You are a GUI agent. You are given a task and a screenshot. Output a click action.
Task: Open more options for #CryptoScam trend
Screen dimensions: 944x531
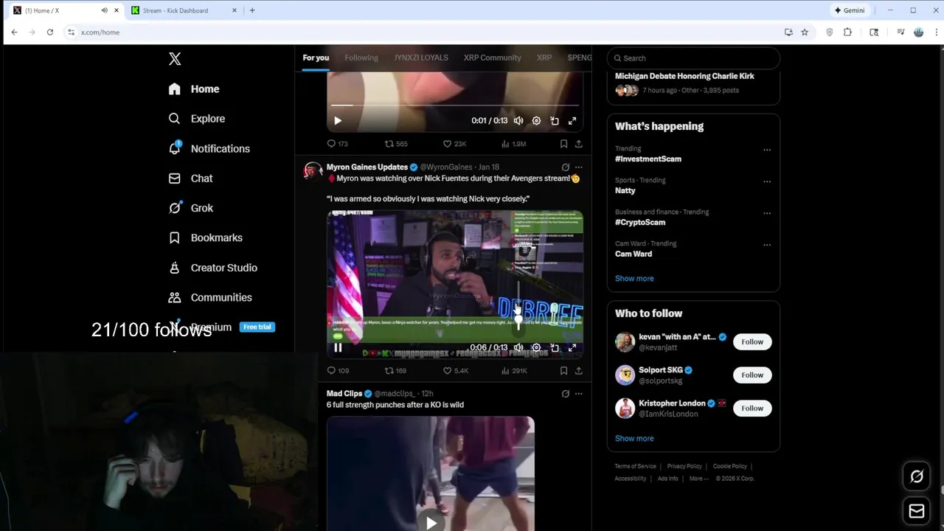tap(767, 213)
